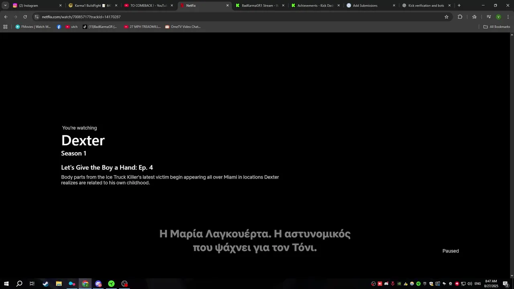Image resolution: width=514 pixels, height=289 pixels.
Task: Open a new browser tab
Action: click(459, 6)
